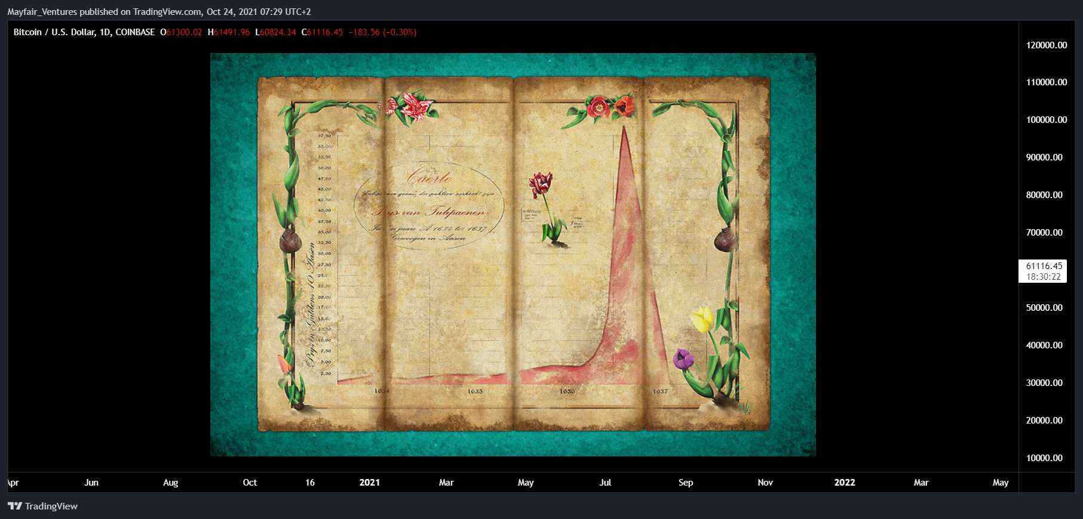Click the change value -183.56 (-0.30%)
1083x519 pixels.
[x=382, y=32]
